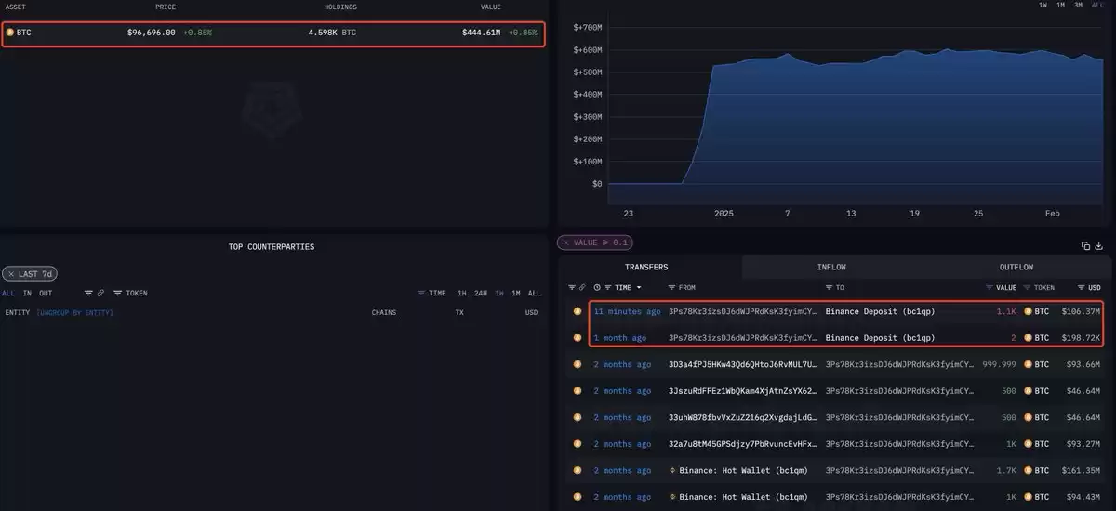Click the clock icon beside the TIME column
The width and height of the screenshot is (1116, 511).
[597, 288]
